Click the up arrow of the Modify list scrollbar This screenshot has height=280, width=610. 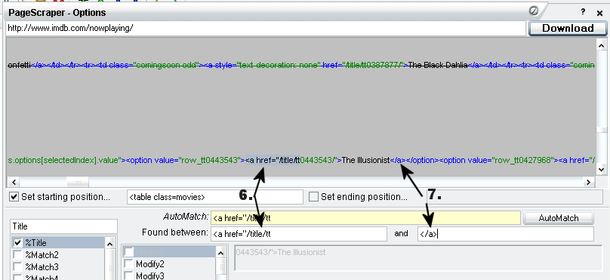click(221, 253)
